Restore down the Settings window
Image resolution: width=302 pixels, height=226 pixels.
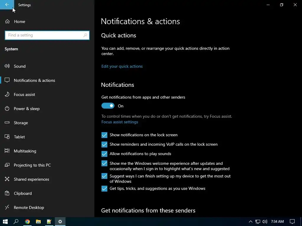[x=282, y=5]
